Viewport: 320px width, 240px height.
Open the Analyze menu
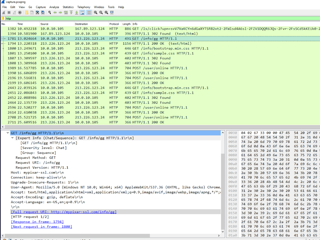pyautogui.click(x=54, y=7)
